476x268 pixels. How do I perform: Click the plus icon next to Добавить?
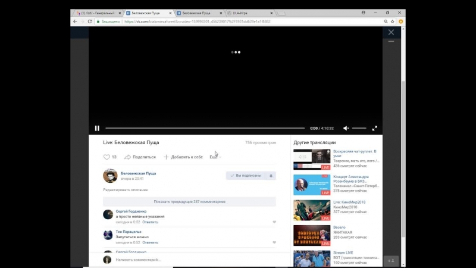[x=166, y=157]
